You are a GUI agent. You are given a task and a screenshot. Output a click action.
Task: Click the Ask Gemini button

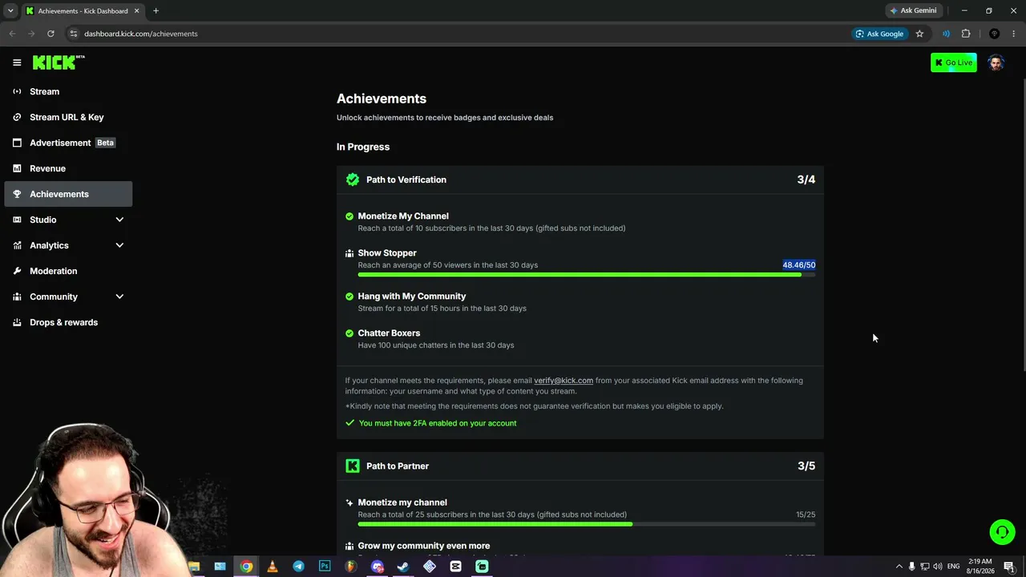[x=913, y=10]
